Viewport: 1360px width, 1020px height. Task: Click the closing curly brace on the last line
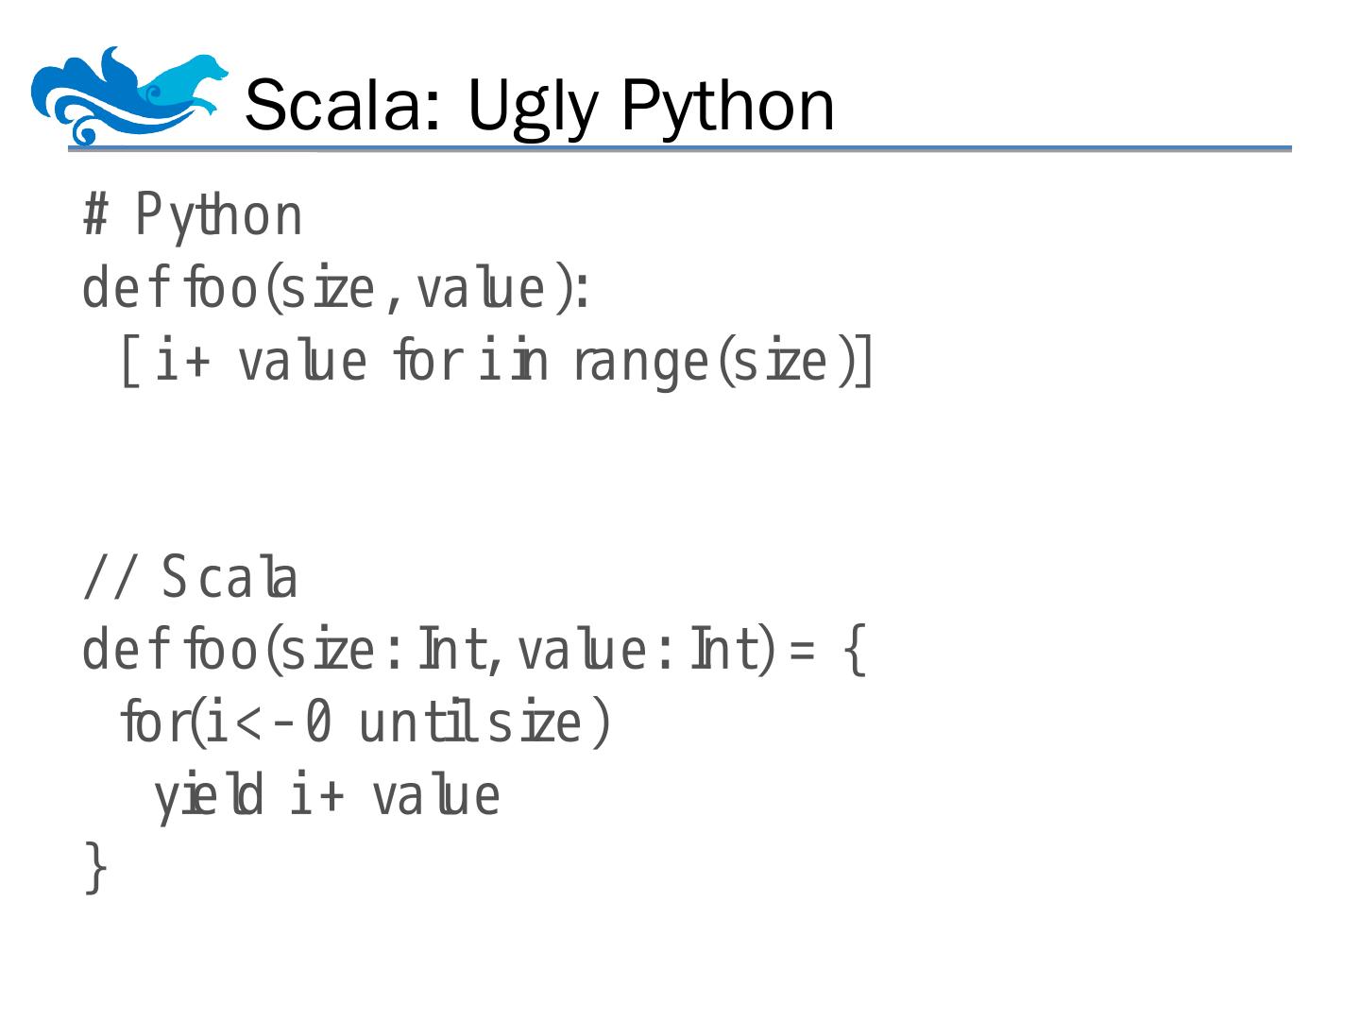(95, 868)
